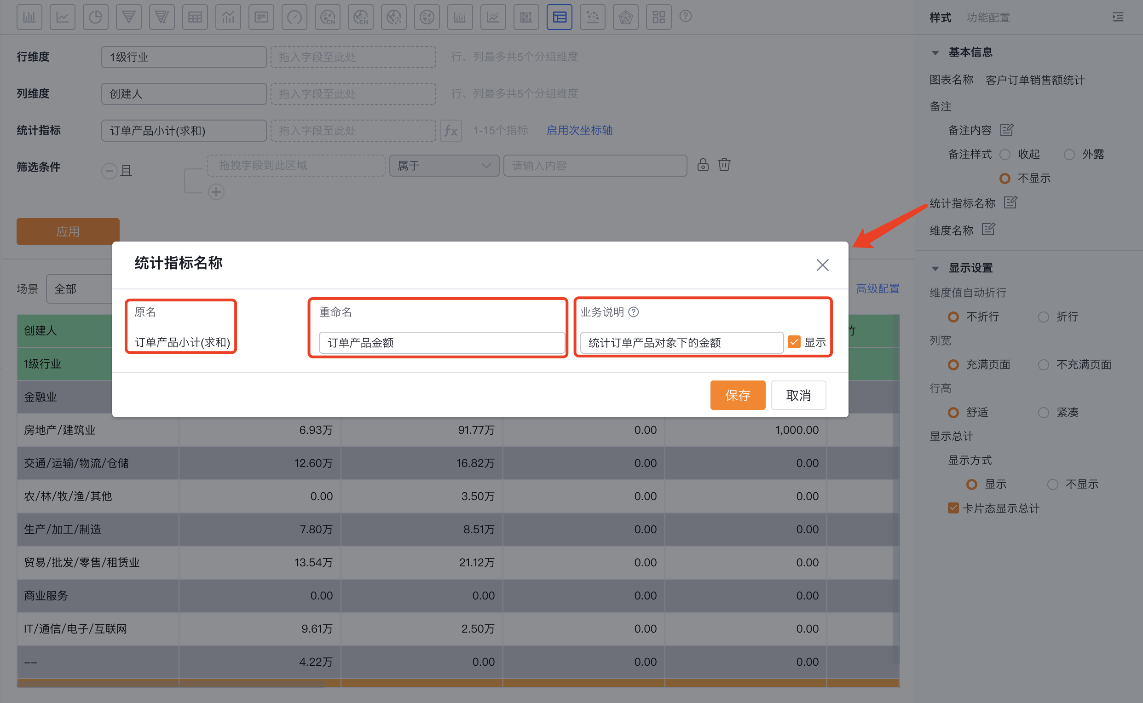This screenshot has height=703, width=1143.
Task: Click the 保存 button
Action: tap(738, 395)
